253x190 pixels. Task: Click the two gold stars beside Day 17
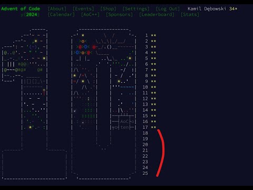(153, 127)
